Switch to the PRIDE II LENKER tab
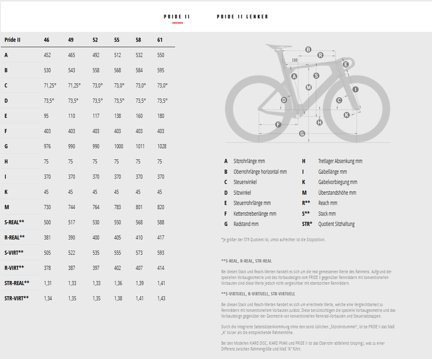This screenshot has width=432, height=359. pyautogui.click(x=242, y=17)
